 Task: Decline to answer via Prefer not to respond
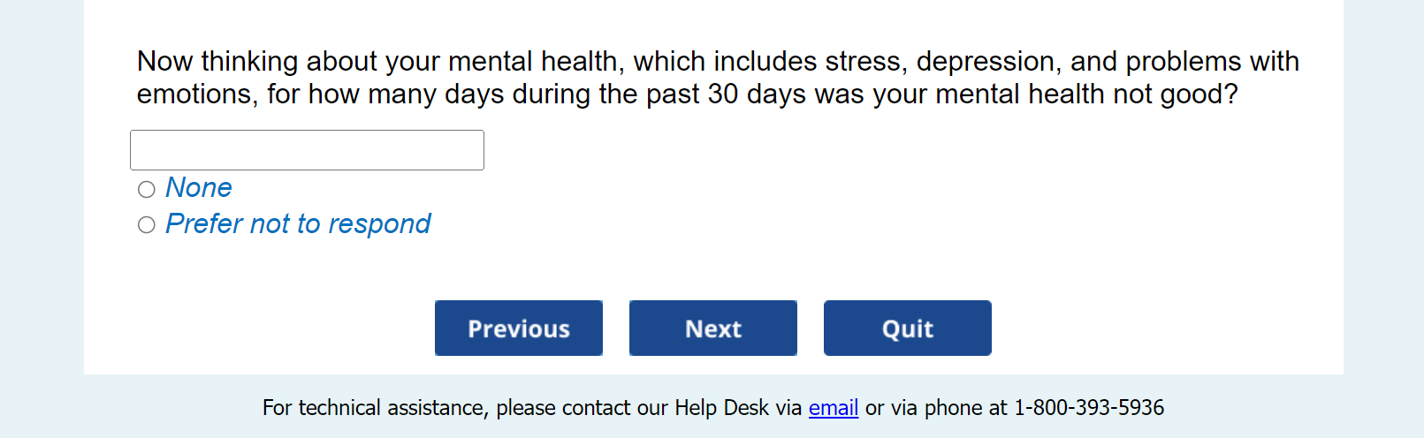[147, 225]
